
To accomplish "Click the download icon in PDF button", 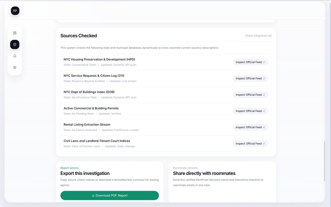I will 93,195.
